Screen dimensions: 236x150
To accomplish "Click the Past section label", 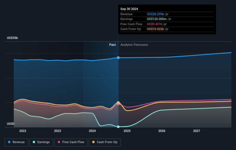I will [x=112, y=45].
